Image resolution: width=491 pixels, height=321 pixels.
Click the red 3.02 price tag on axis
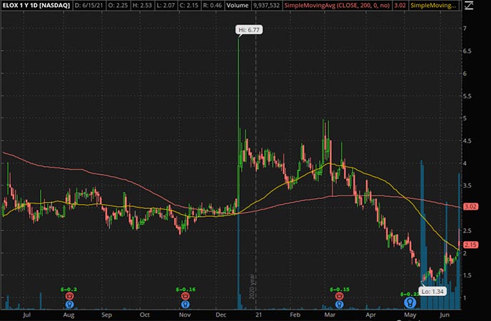470,206
